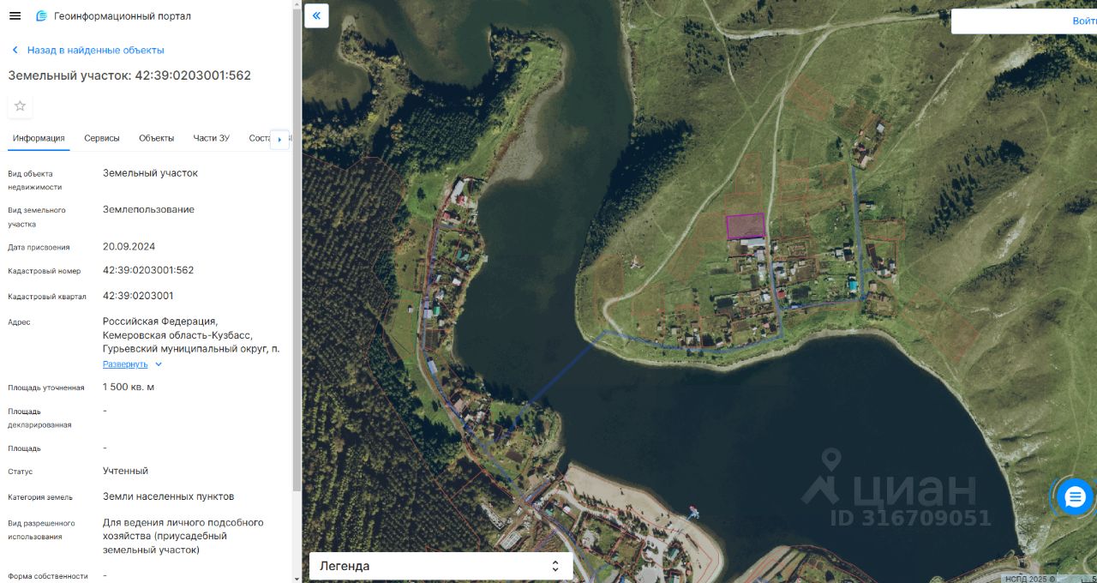This screenshot has width=1097, height=583.
Task: Click the Войти login button
Action: tap(1024, 21)
